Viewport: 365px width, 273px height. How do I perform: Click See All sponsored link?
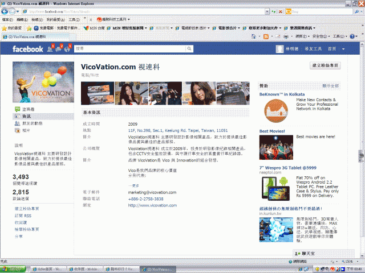(x=331, y=86)
